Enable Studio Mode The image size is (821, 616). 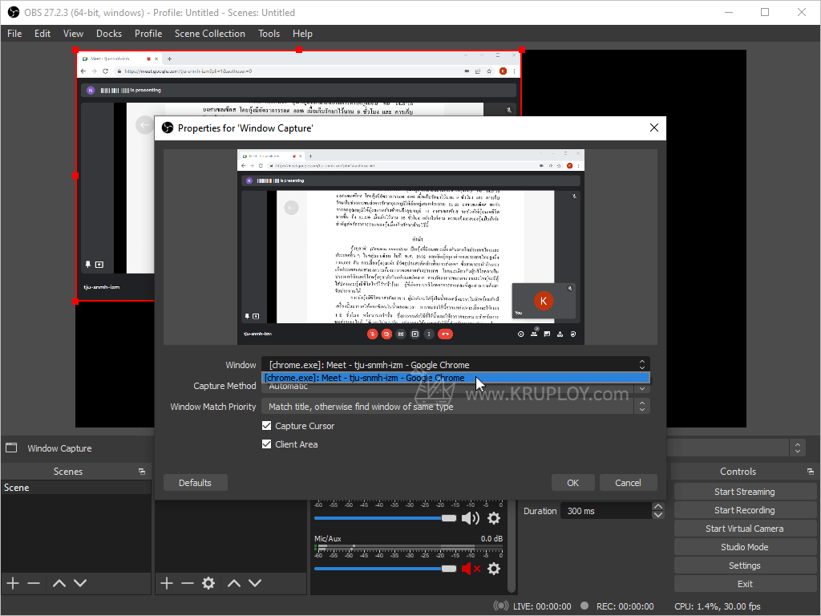click(745, 547)
